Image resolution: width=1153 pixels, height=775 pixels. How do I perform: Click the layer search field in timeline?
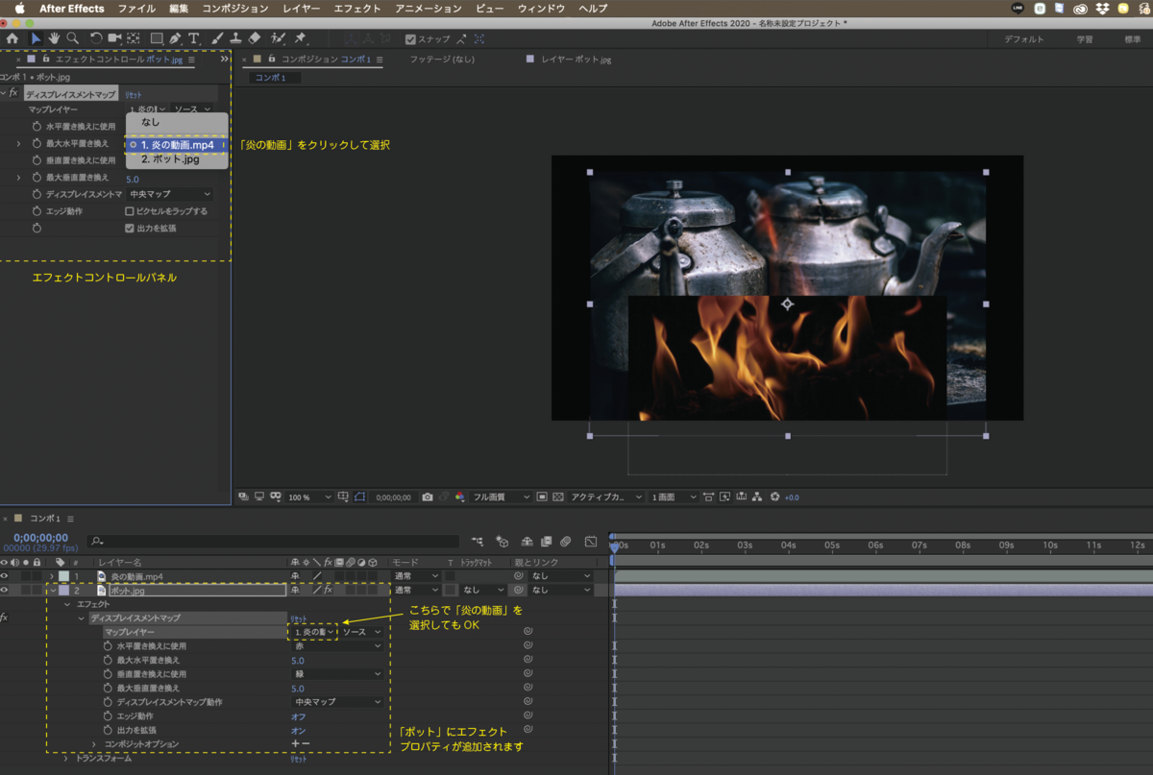273,542
